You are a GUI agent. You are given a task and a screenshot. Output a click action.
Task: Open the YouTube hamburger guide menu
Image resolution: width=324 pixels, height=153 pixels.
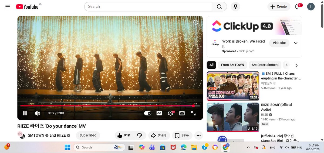8,7
